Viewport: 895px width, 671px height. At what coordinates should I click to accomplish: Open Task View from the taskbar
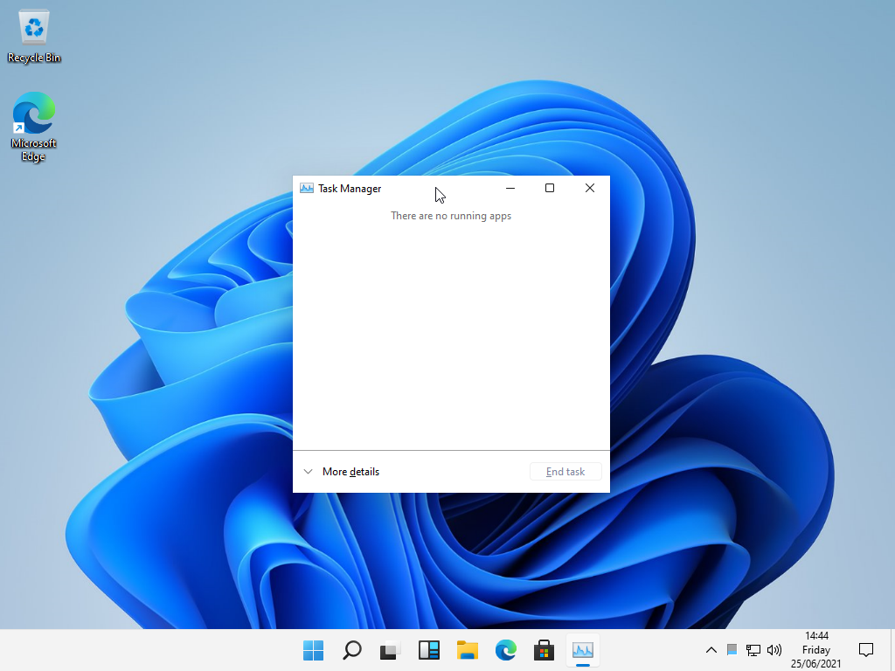(x=390, y=650)
